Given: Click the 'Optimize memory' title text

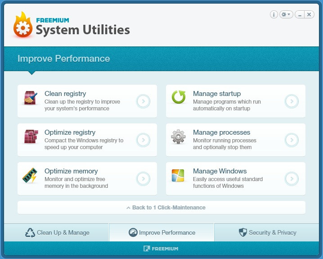Looking at the screenshot, I should [71, 171].
